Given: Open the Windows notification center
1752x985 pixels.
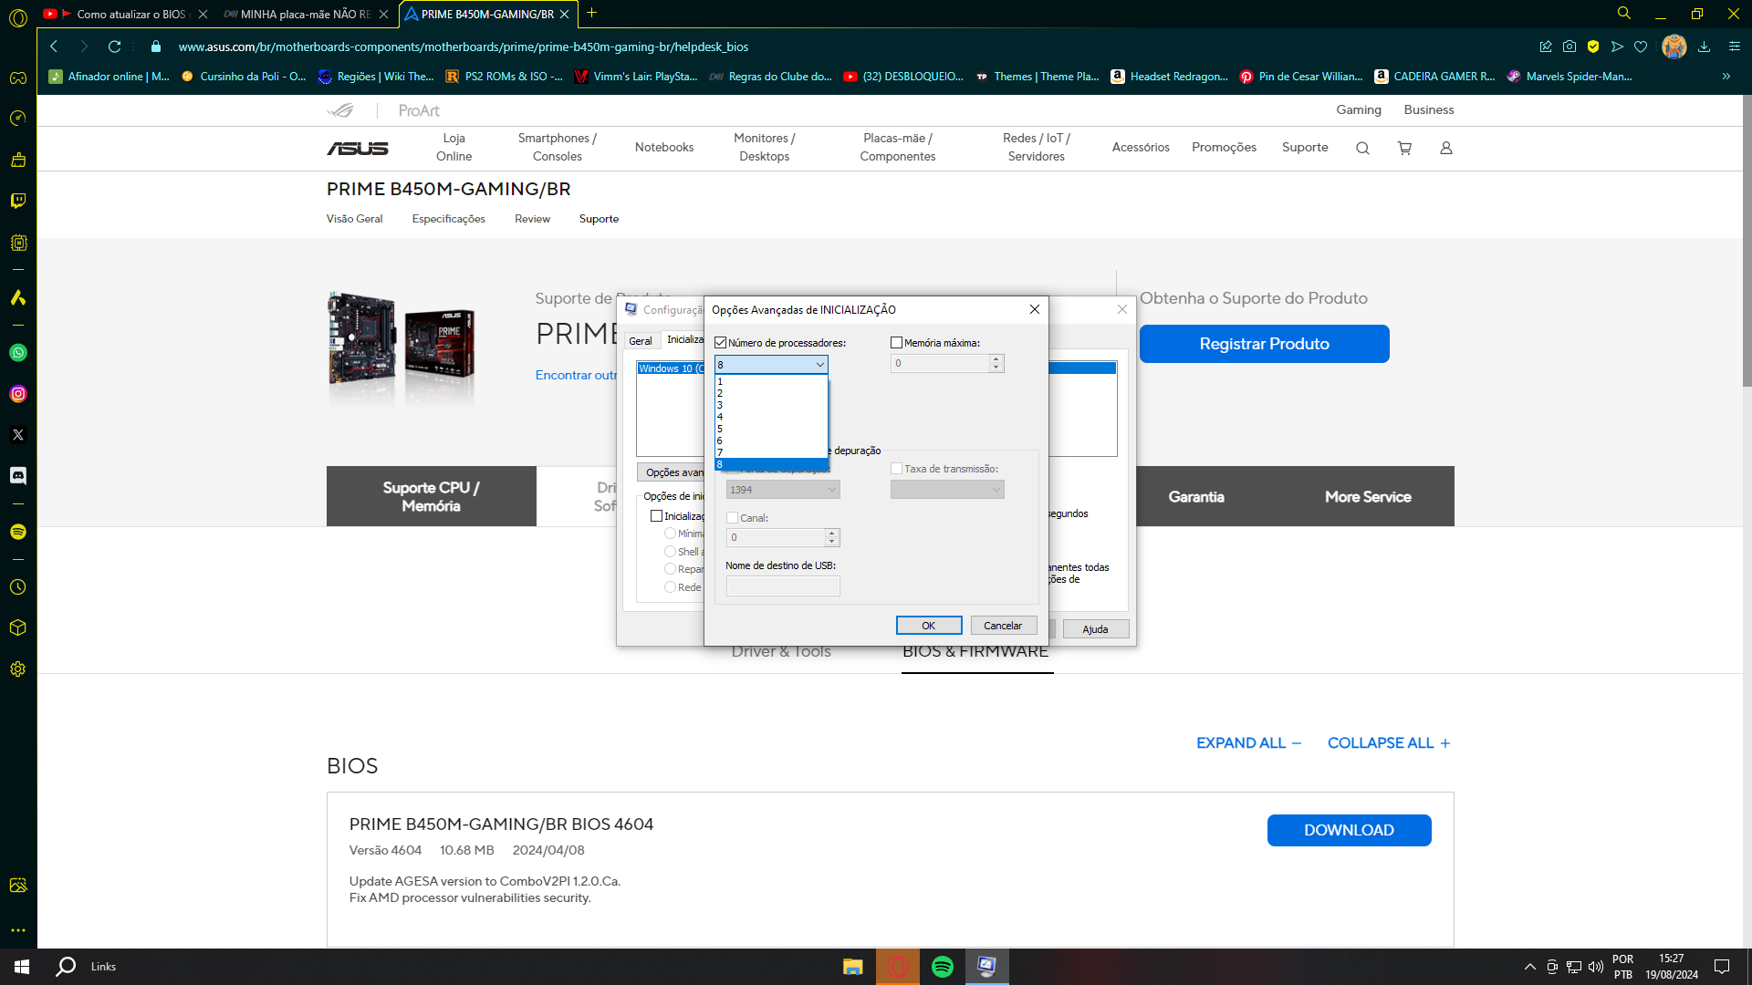Looking at the screenshot, I should click(1722, 967).
